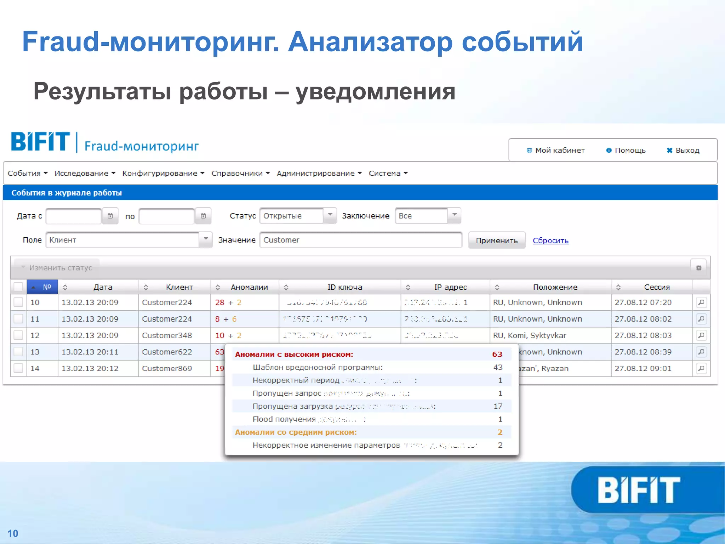The width and height of the screenshot is (725, 544).
Task: View details of event row 11
Action: coord(701,319)
